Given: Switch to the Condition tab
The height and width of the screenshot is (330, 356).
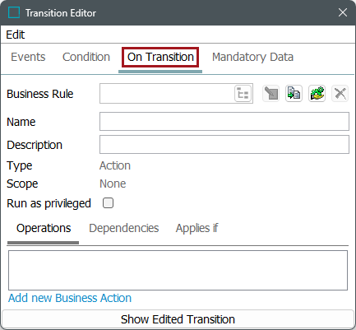Looking at the screenshot, I should [86, 57].
